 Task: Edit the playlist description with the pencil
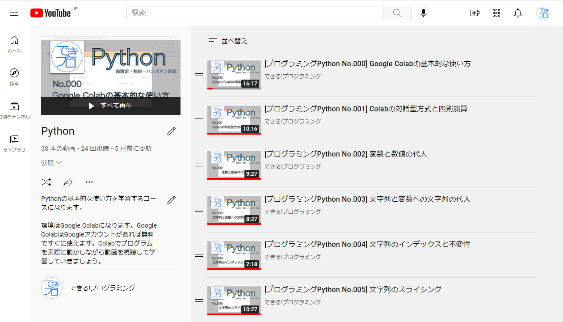click(172, 200)
